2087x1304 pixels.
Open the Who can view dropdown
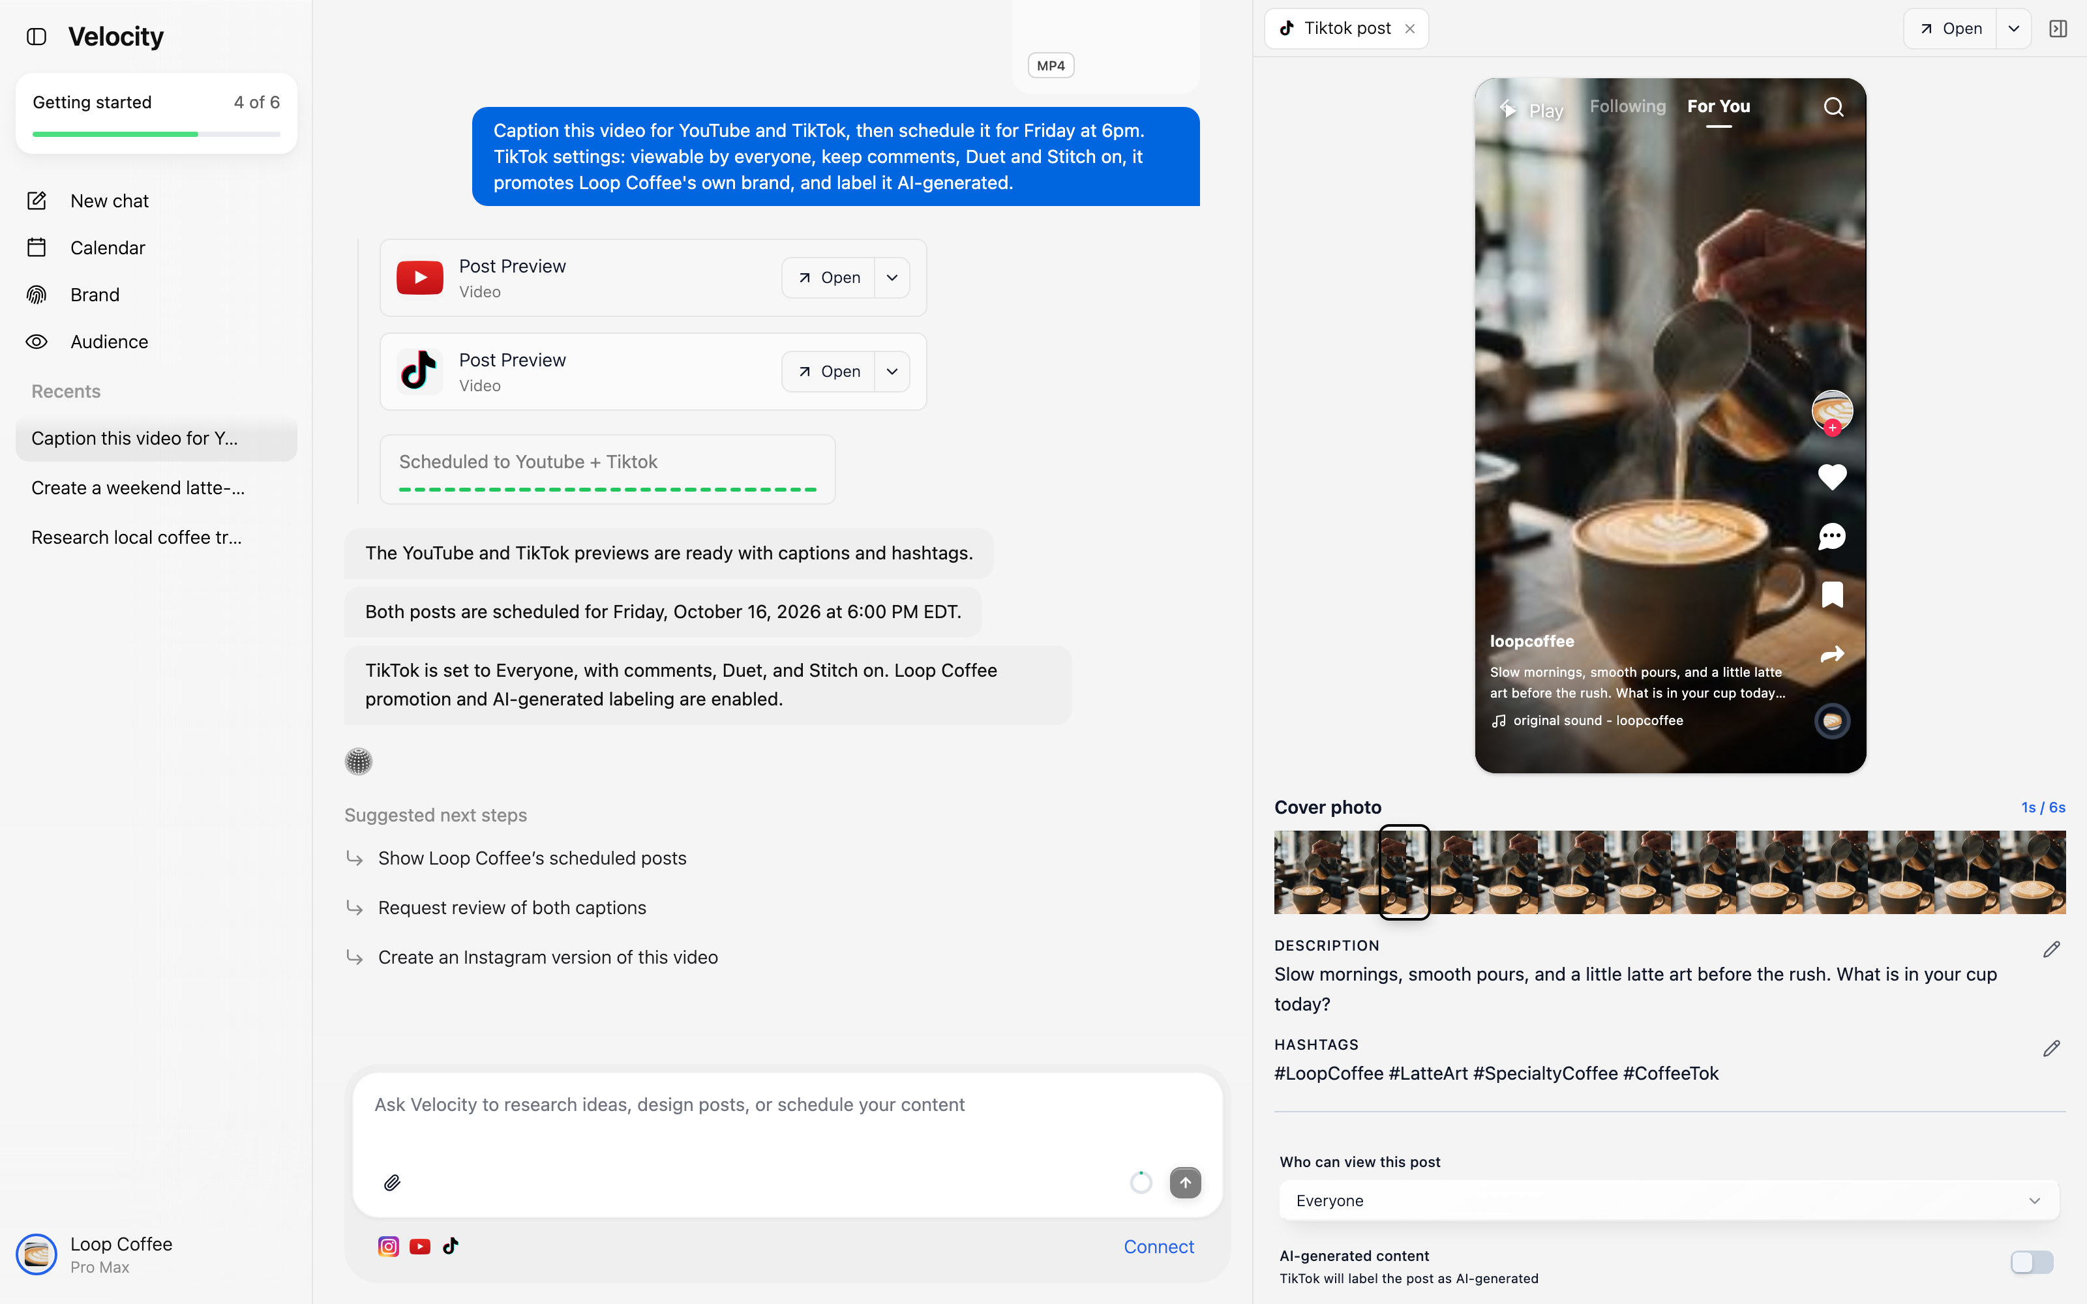(x=1669, y=1200)
